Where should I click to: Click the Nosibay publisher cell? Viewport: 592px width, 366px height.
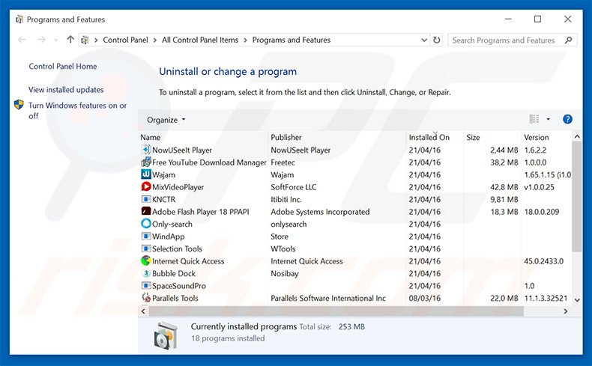point(284,273)
